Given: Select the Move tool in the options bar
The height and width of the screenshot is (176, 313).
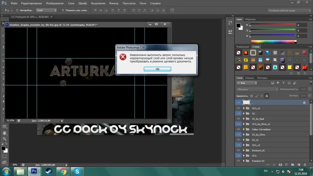Looking at the screenshot, I should coord(7,10).
